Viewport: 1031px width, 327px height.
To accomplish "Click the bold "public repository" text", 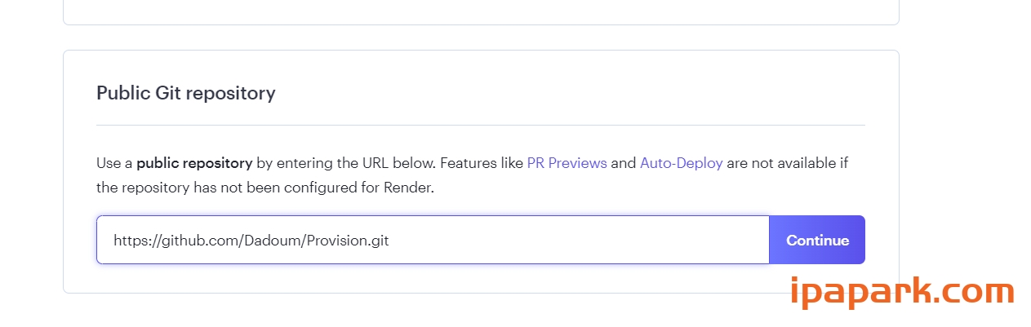I will [x=194, y=163].
